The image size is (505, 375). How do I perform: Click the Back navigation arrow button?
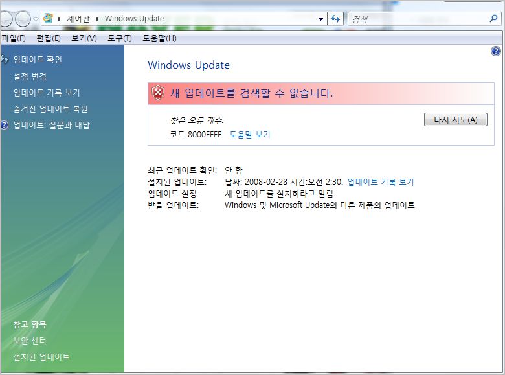pyautogui.click(x=5, y=19)
